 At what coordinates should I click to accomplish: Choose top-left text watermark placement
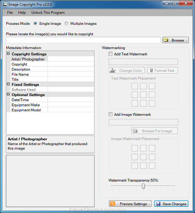135,86
